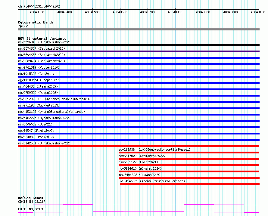
Task: Click the 40048300 ruler tick label
Action: [x=37, y=12]
